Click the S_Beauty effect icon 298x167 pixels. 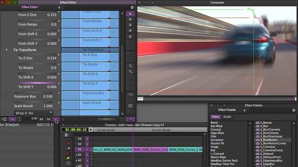[257, 122]
